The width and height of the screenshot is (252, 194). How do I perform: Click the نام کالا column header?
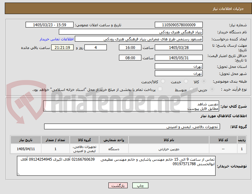[169, 140]
